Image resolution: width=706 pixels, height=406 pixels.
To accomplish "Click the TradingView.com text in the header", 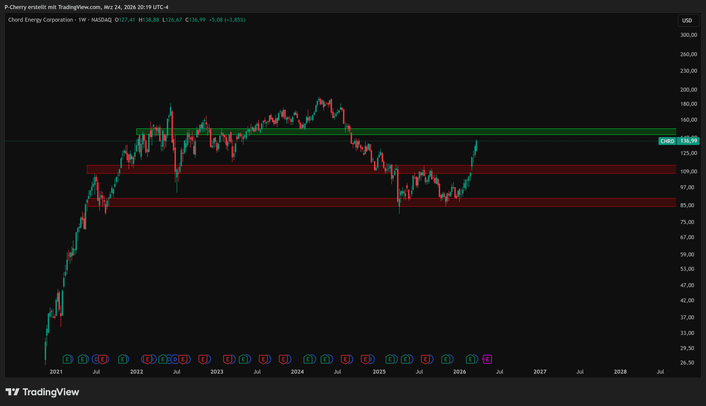I will (80, 7).
